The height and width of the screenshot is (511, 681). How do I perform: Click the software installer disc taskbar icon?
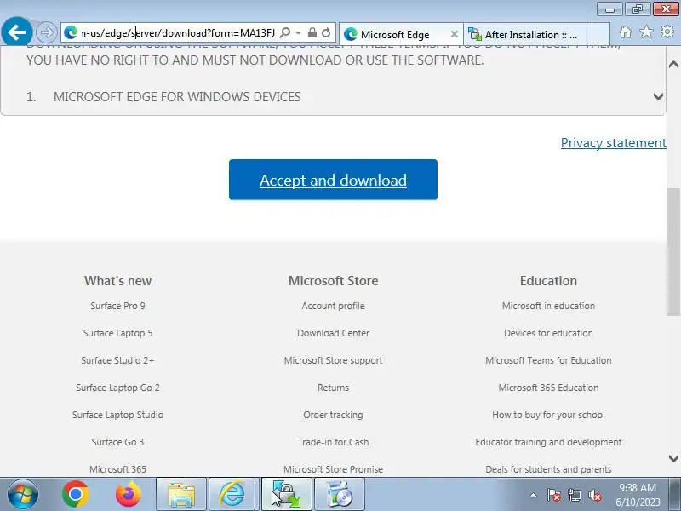(x=339, y=495)
